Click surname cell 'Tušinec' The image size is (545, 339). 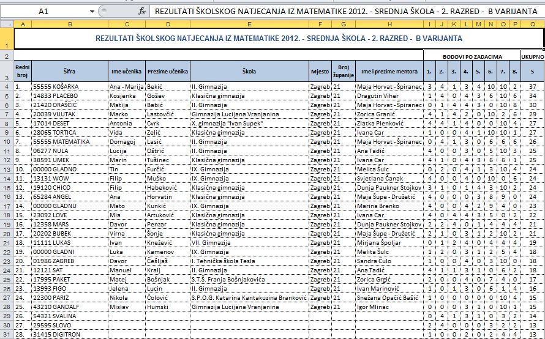[168, 160]
